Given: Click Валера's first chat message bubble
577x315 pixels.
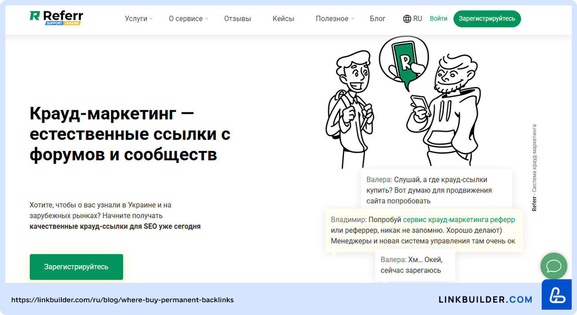Looking at the screenshot, I should (436, 190).
